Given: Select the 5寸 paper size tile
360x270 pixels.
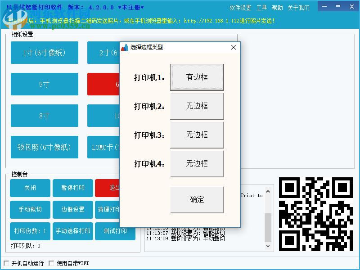Looking at the screenshot, I should coord(44,84).
